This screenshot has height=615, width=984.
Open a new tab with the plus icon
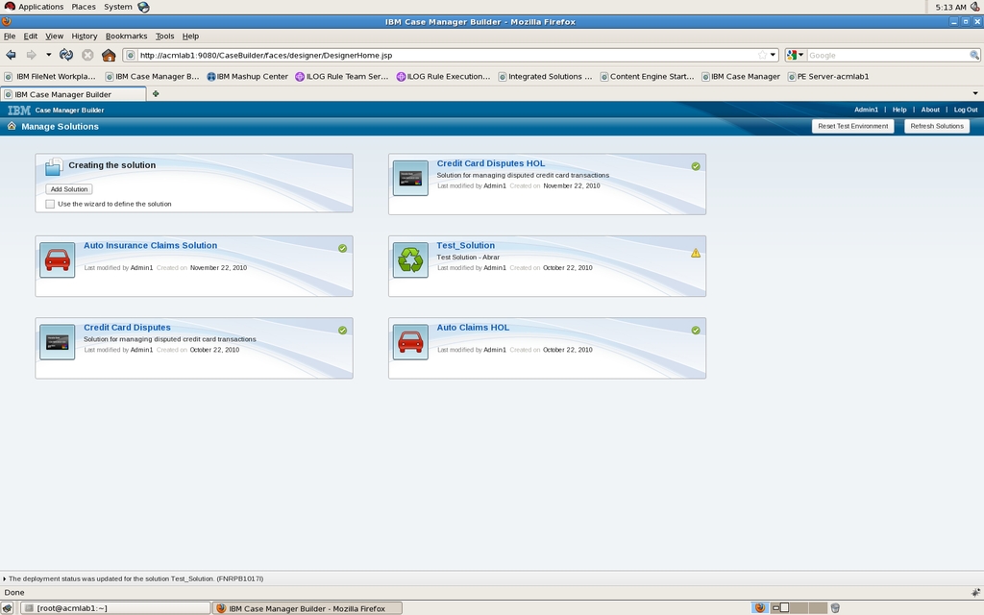(156, 94)
